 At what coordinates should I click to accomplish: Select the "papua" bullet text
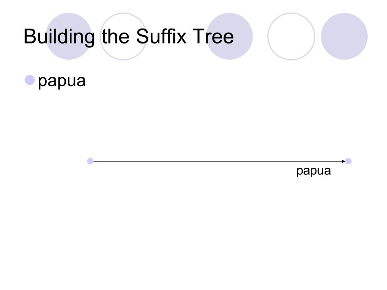(62, 81)
